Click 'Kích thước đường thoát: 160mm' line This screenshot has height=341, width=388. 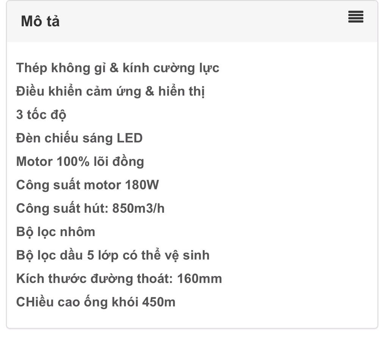tap(119, 278)
